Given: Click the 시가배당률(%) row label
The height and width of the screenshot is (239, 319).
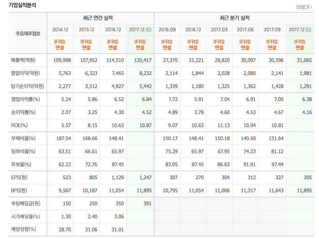Looking at the screenshot, I should (26, 217).
